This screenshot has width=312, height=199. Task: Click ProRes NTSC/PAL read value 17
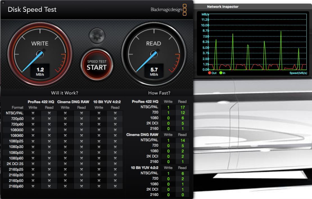coord(183,107)
